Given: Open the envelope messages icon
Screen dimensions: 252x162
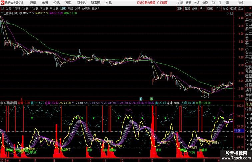Looking at the screenshot, I should click(x=227, y=3).
